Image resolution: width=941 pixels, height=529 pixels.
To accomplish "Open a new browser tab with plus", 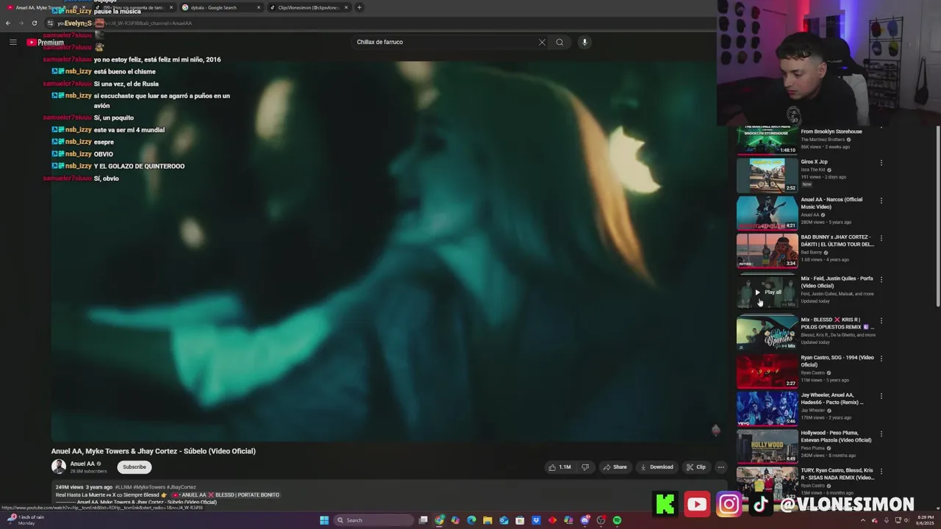I will tap(359, 7).
